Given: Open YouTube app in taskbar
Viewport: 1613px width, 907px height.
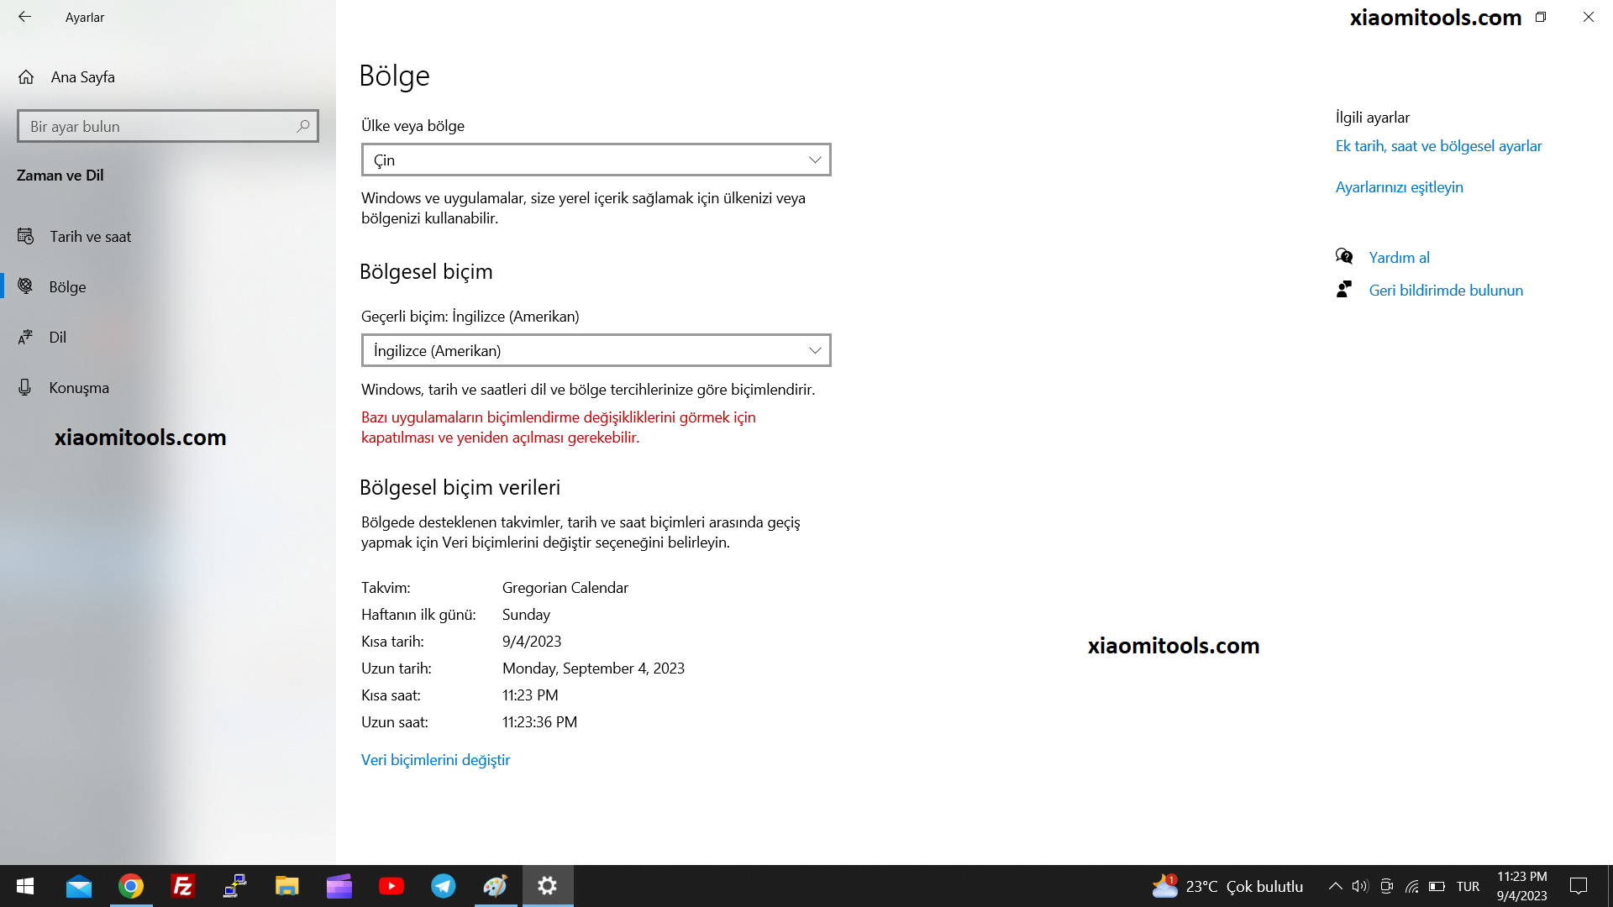Looking at the screenshot, I should coord(391,886).
